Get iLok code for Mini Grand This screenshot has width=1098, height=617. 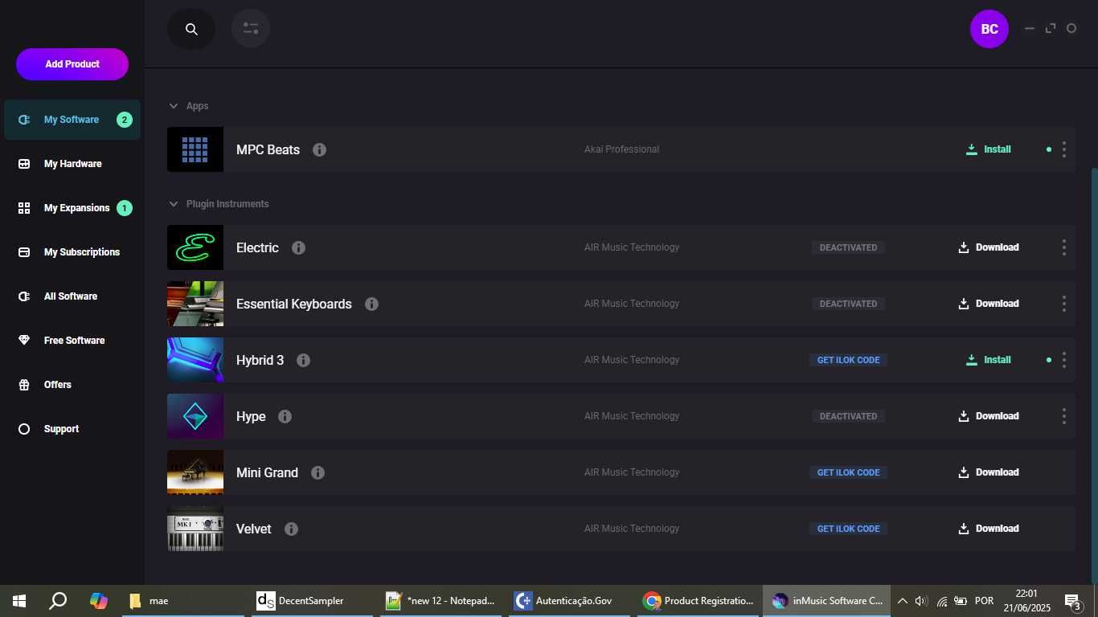click(848, 472)
